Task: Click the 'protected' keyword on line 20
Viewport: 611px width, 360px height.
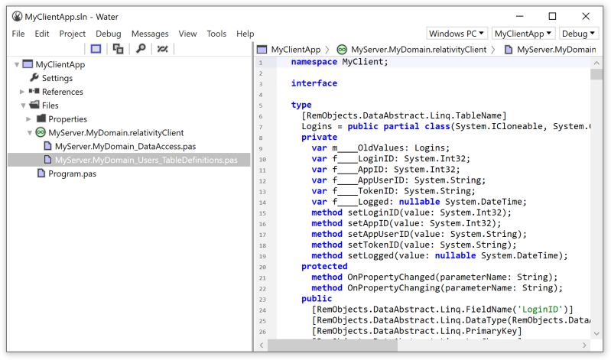Action: (324, 267)
